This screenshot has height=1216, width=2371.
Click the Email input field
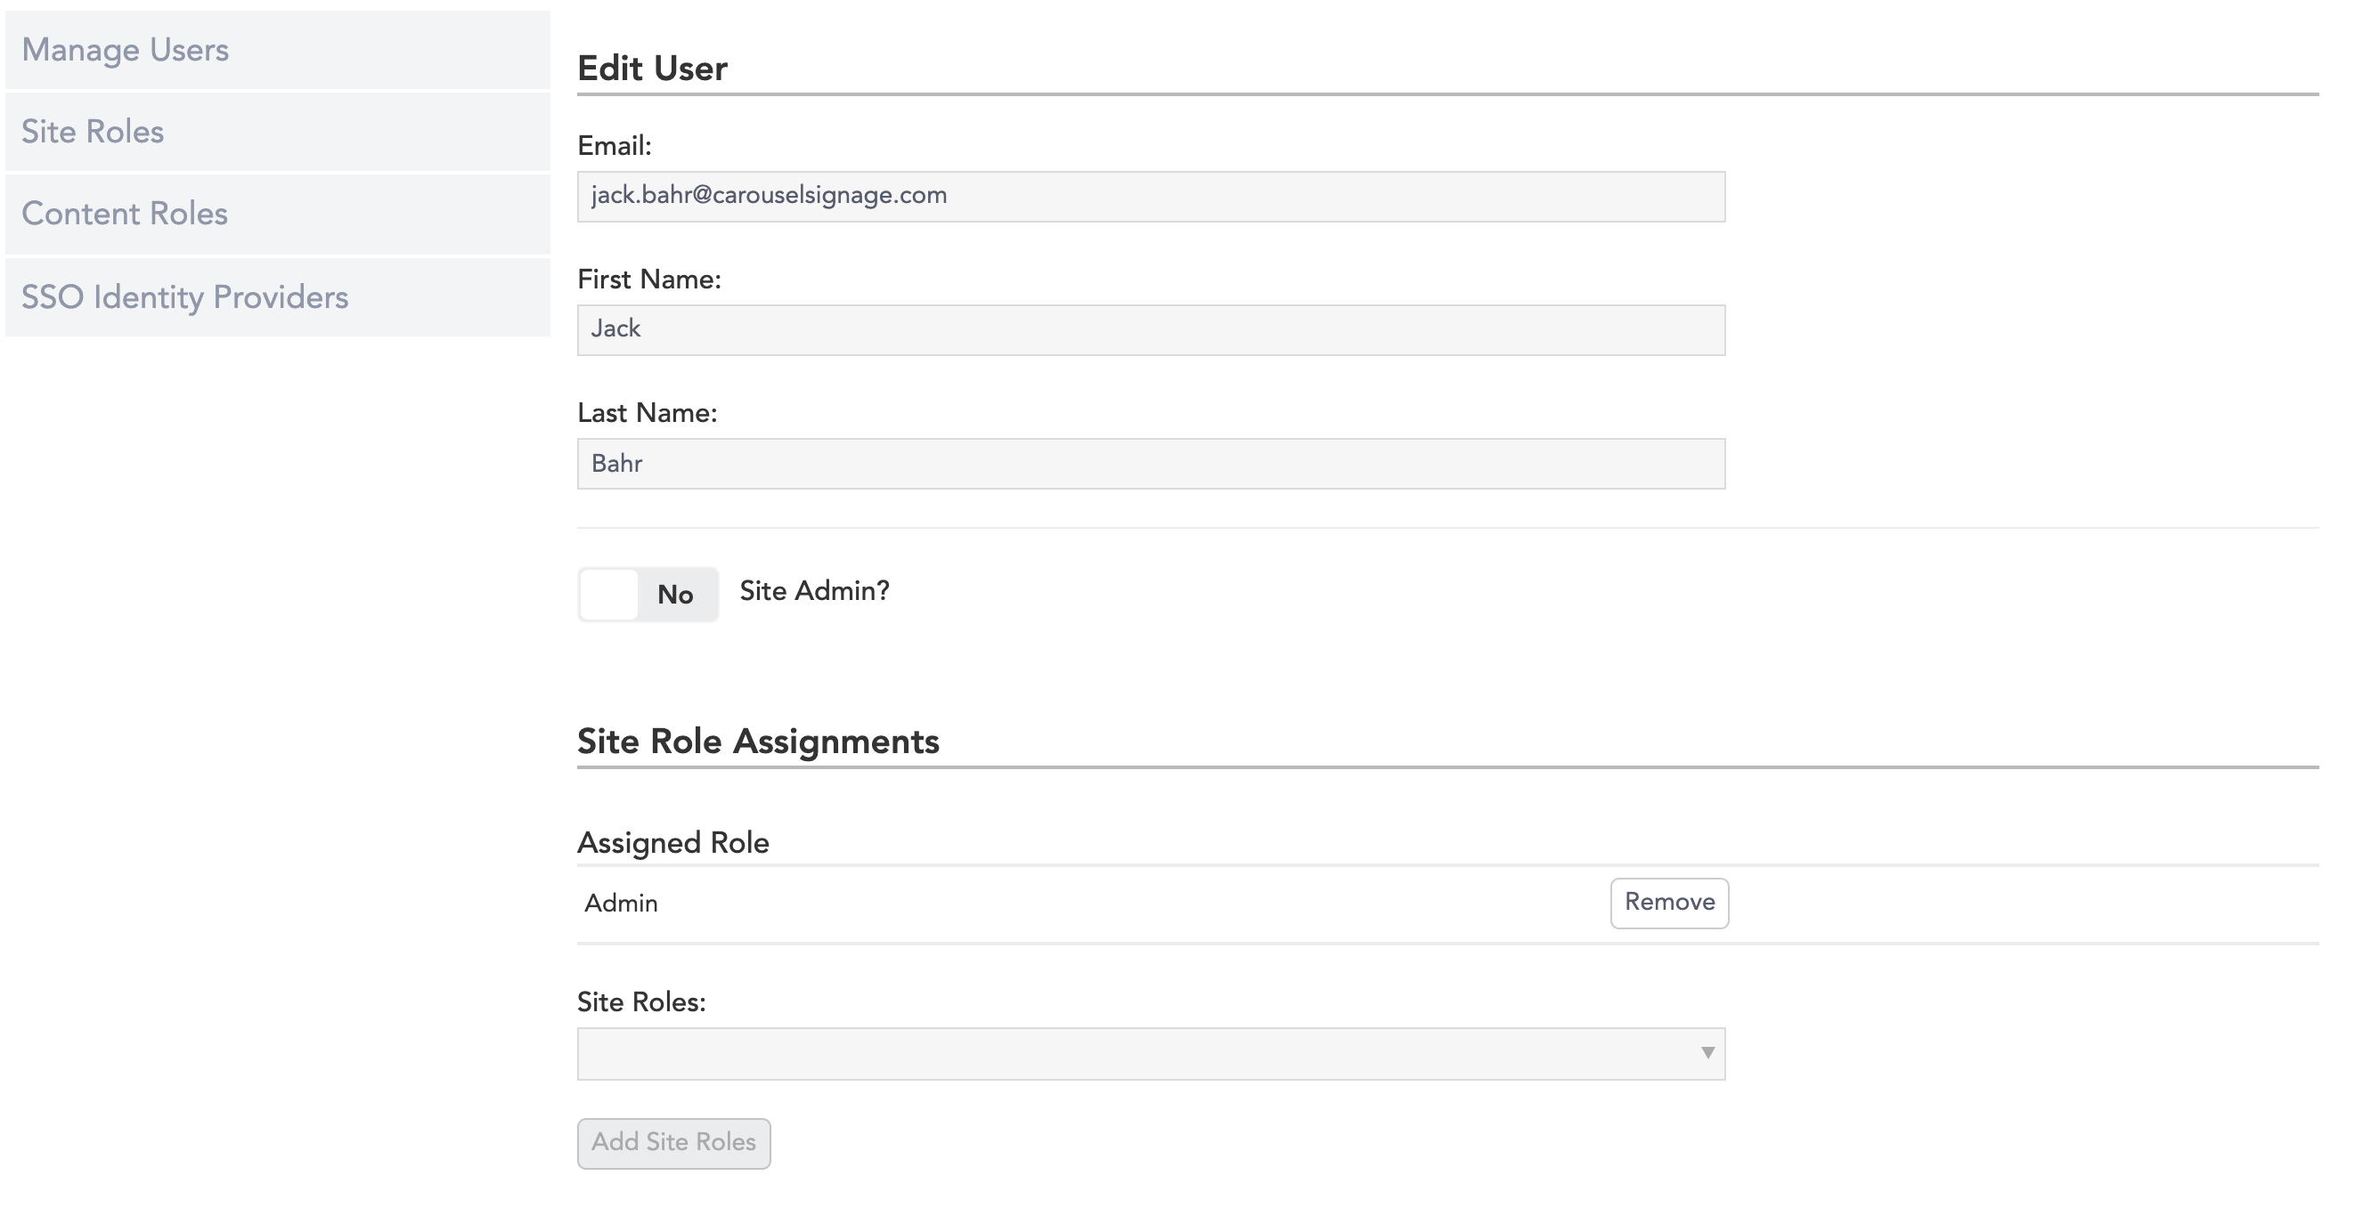point(1151,196)
